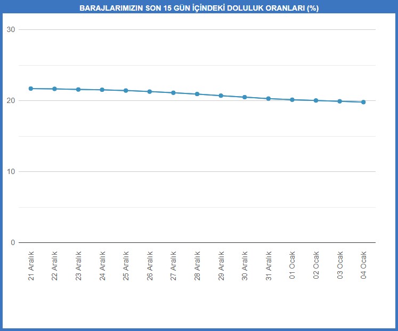
Task: Select the 28 Aralık data point
Action: (x=197, y=94)
